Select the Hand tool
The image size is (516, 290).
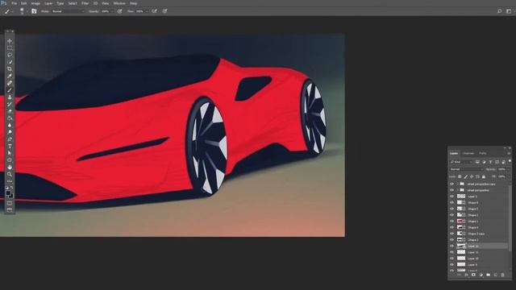pyautogui.click(x=10, y=167)
